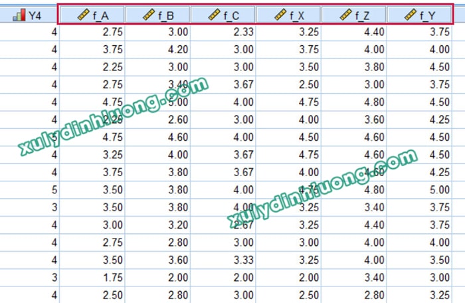Click the 3.33 cell in f_C column
The image size is (465, 303).
coord(242,258)
